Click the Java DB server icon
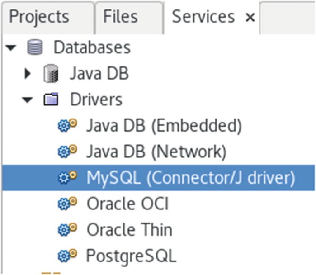The height and width of the screenshot is (275, 316). (x=51, y=73)
